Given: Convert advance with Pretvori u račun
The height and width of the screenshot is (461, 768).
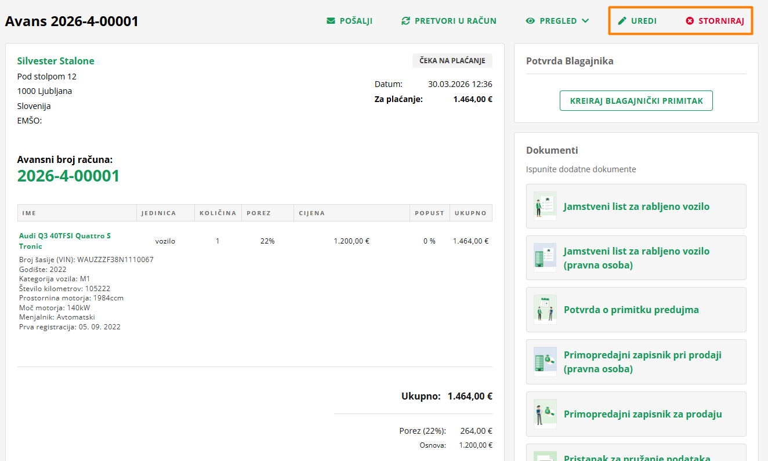Looking at the screenshot, I should click(449, 21).
